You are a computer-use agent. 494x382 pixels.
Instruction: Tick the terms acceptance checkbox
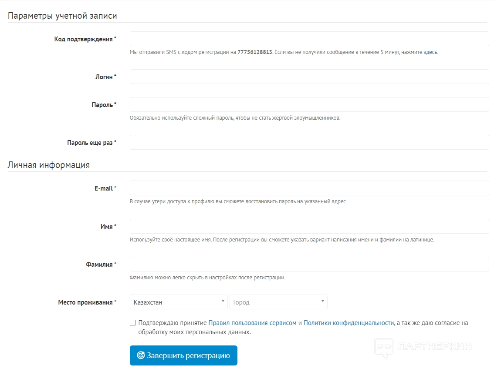click(132, 323)
